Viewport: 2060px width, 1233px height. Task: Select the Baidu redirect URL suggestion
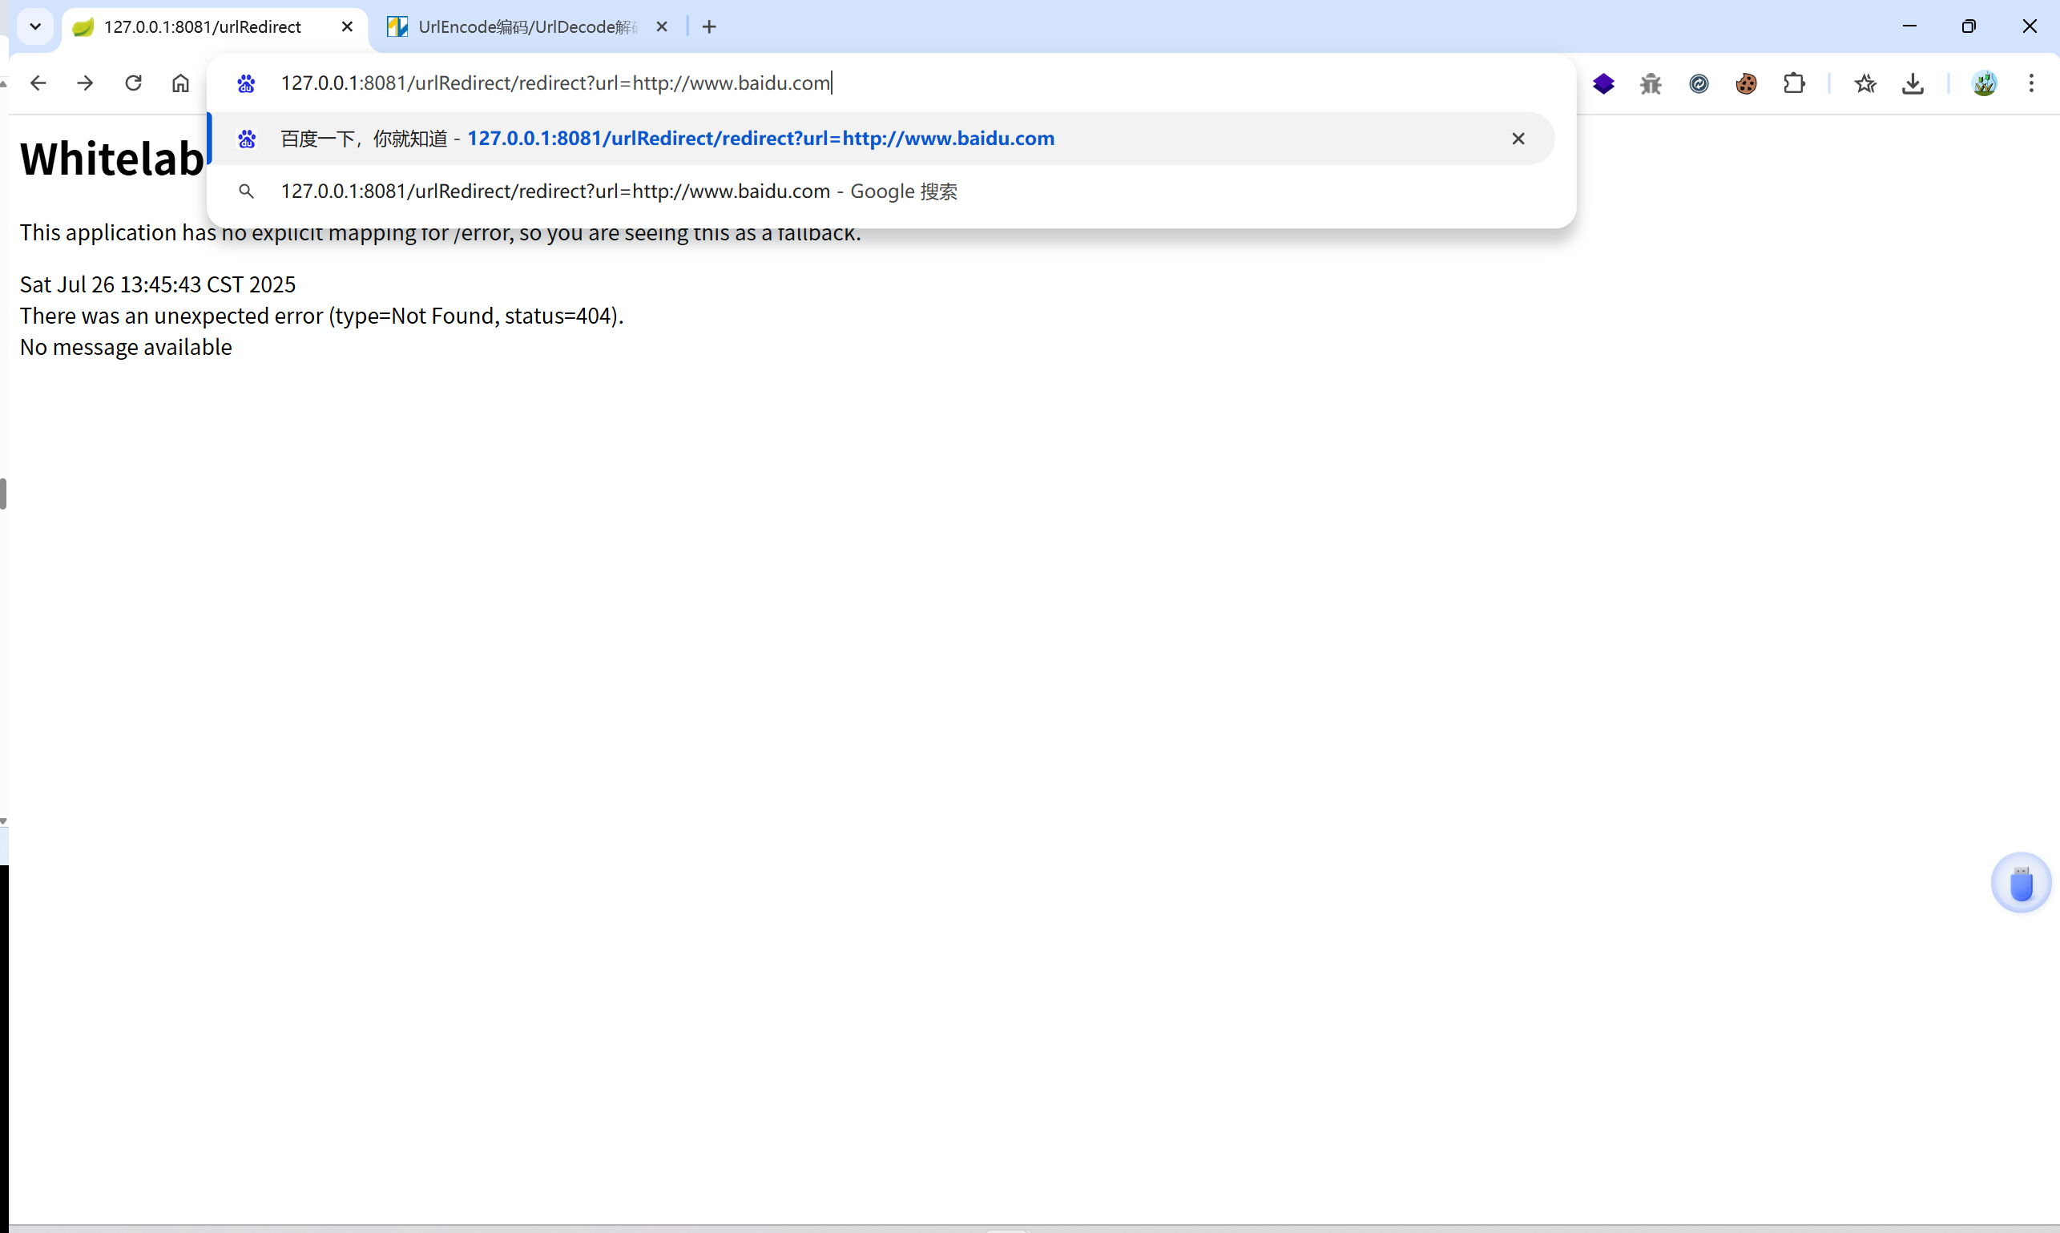760,139
